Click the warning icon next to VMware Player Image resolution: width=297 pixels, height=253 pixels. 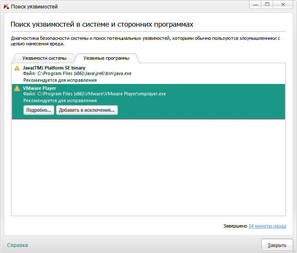(x=17, y=89)
